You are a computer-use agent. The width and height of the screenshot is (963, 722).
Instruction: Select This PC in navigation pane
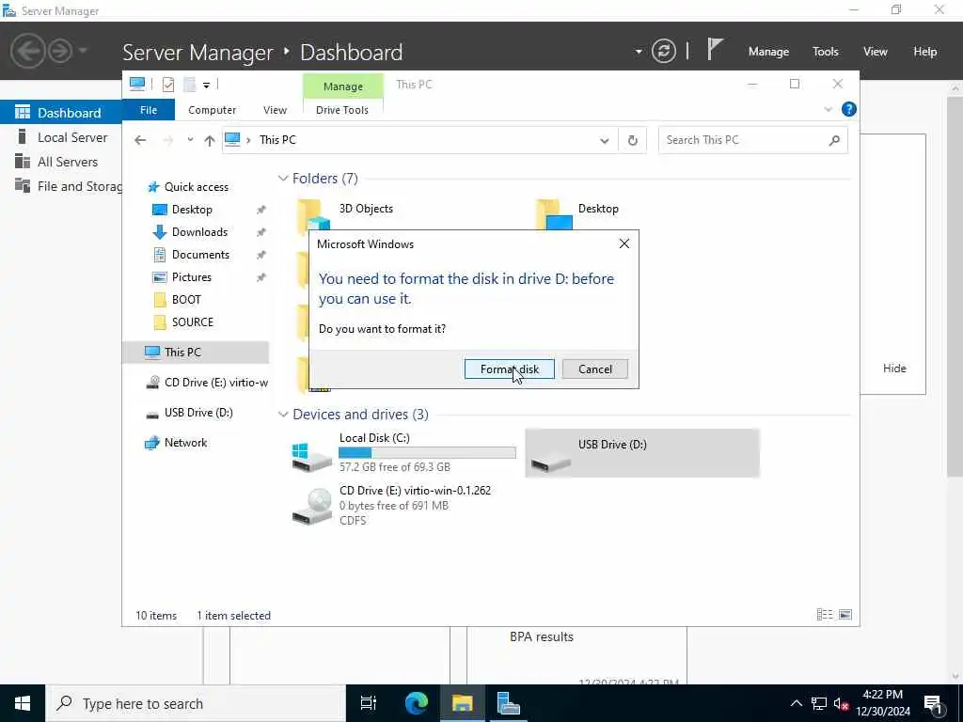(196, 352)
